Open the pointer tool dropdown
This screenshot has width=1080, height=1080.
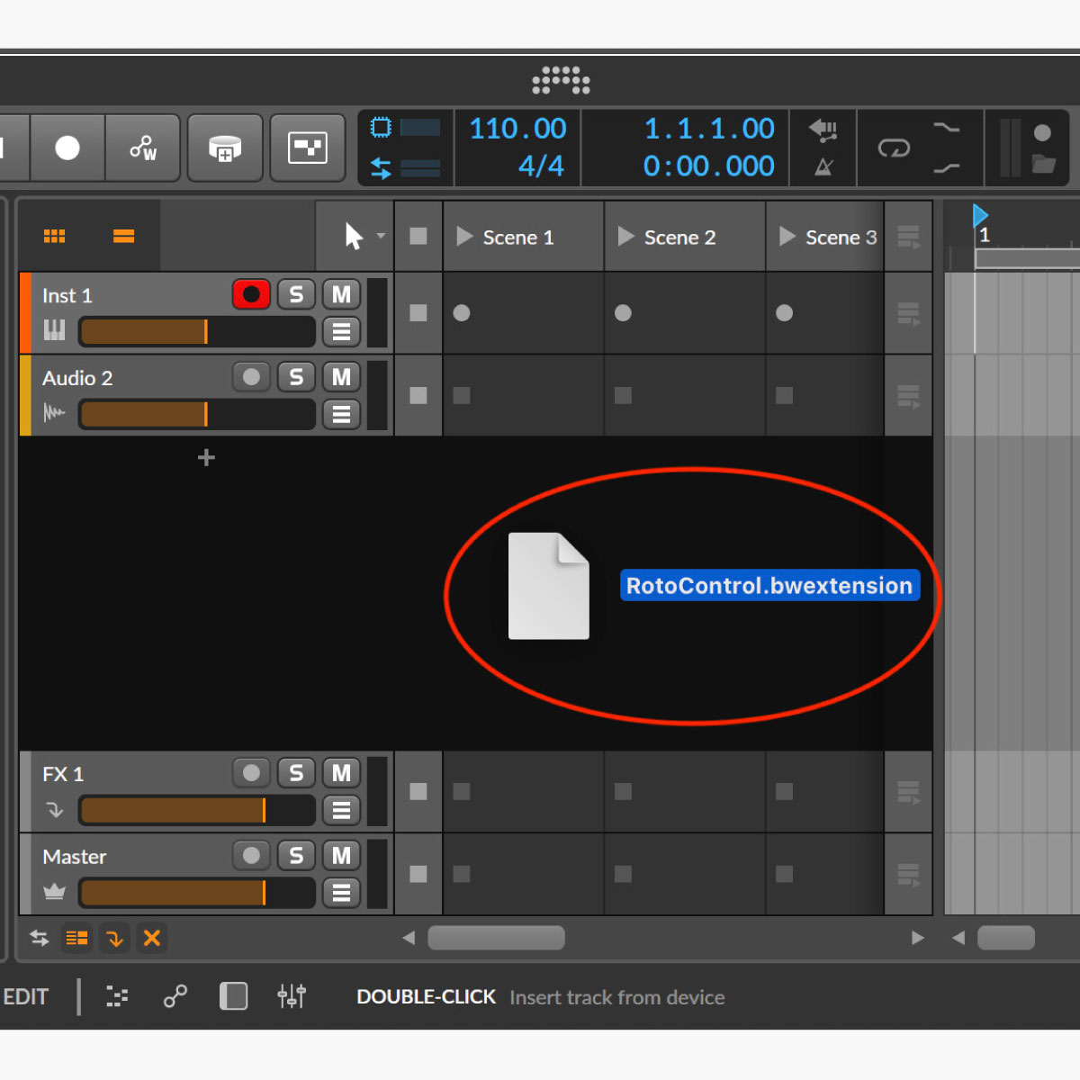coord(381,236)
